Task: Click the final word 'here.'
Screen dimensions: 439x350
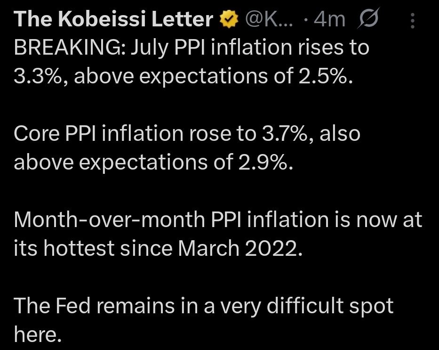Action: (38, 334)
